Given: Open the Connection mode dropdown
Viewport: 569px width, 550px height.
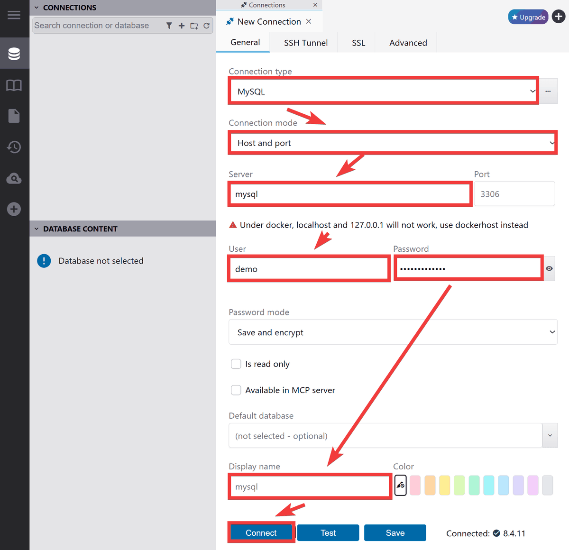Looking at the screenshot, I should 393,143.
